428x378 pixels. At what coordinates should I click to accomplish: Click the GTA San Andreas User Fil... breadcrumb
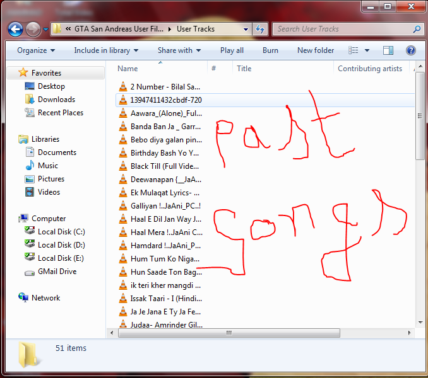(x=119, y=29)
